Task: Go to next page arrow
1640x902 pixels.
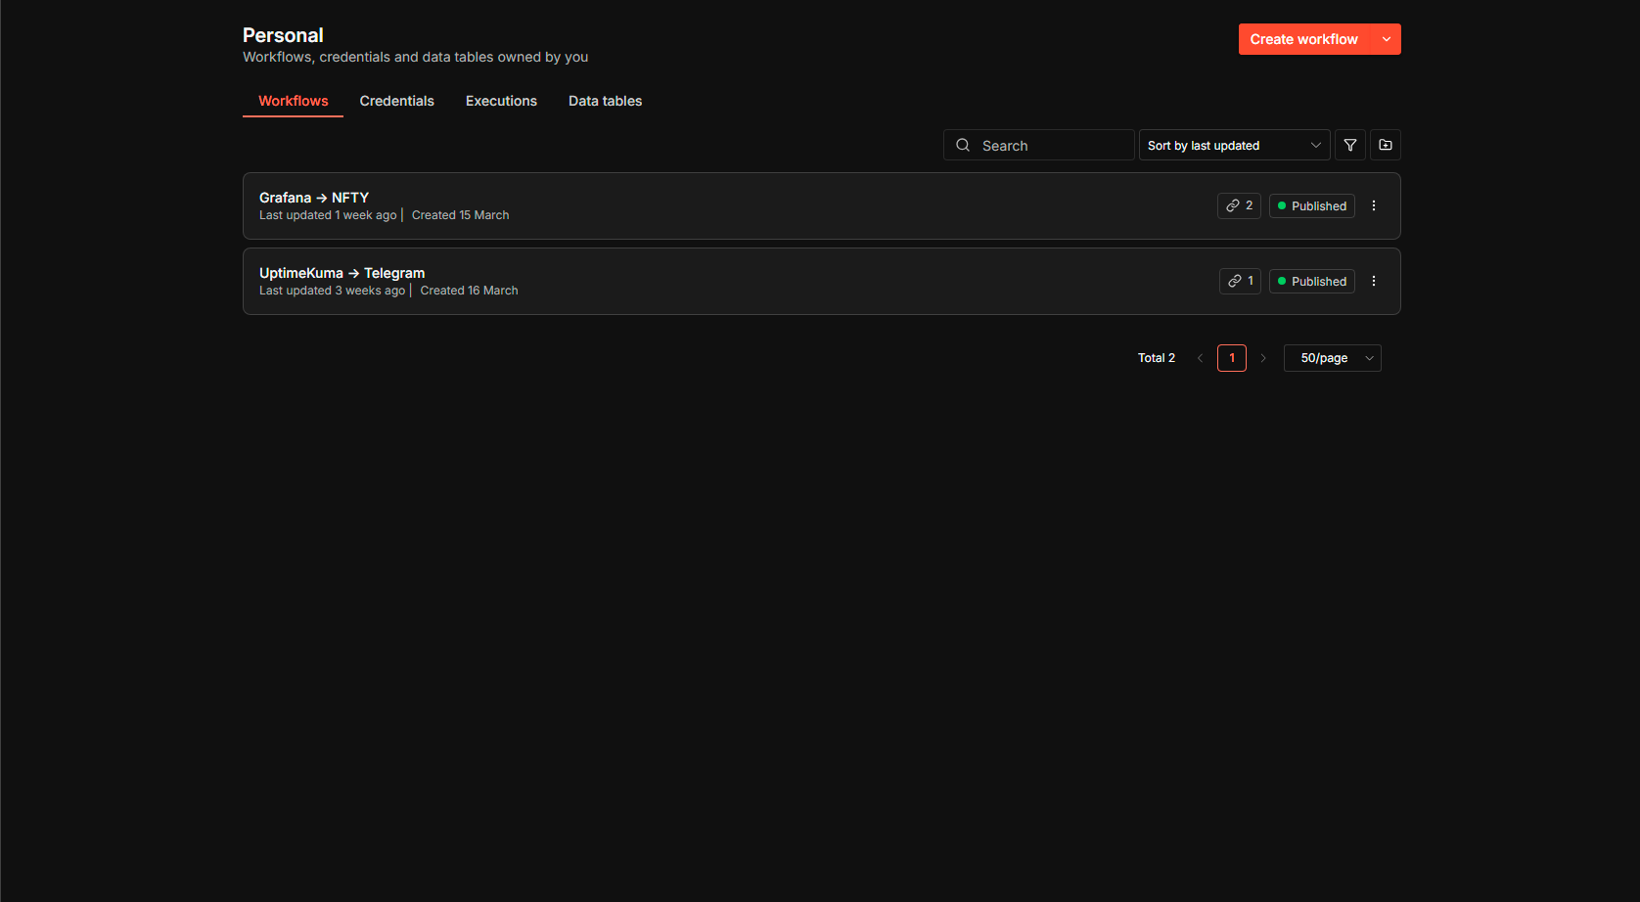Action: tap(1263, 358)
